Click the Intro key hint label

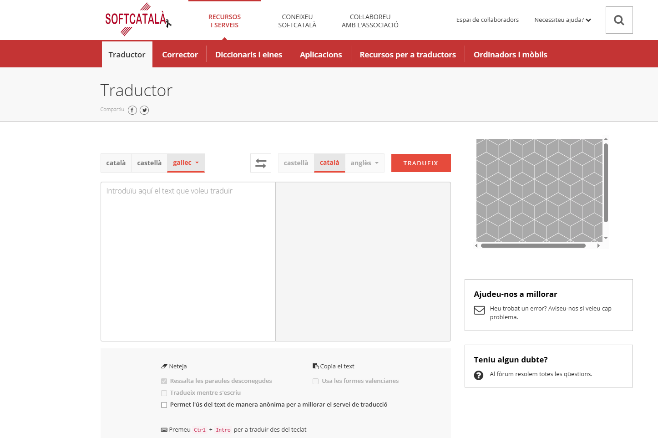[x=223, y=430]
